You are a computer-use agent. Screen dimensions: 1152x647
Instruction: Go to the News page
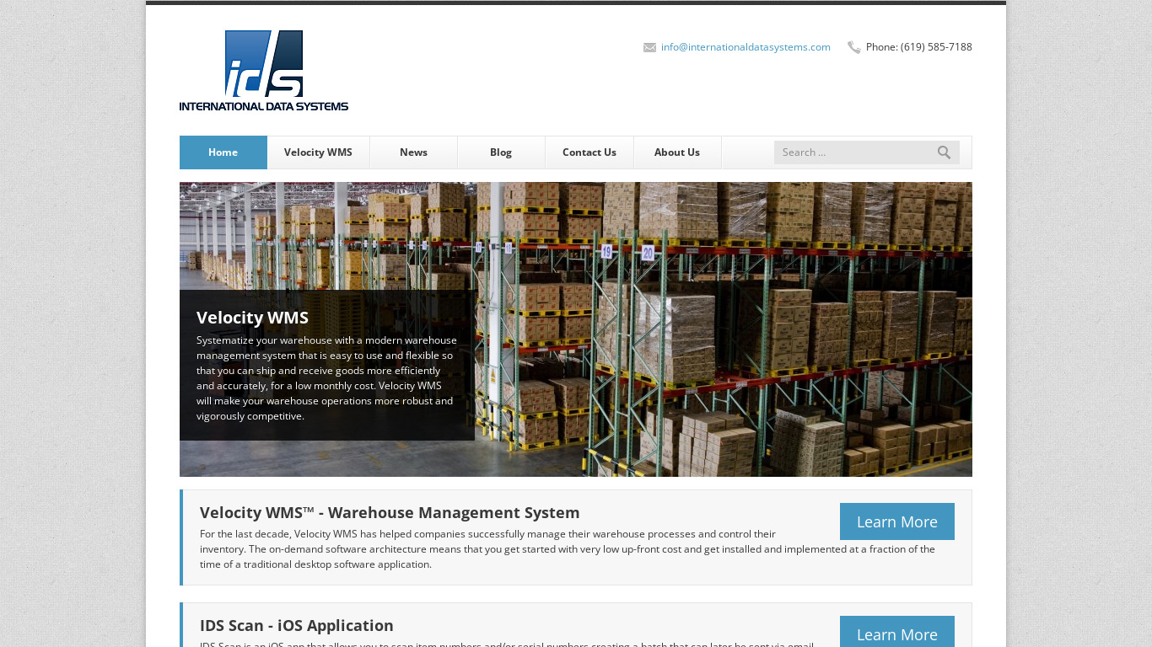coord(413,152)
